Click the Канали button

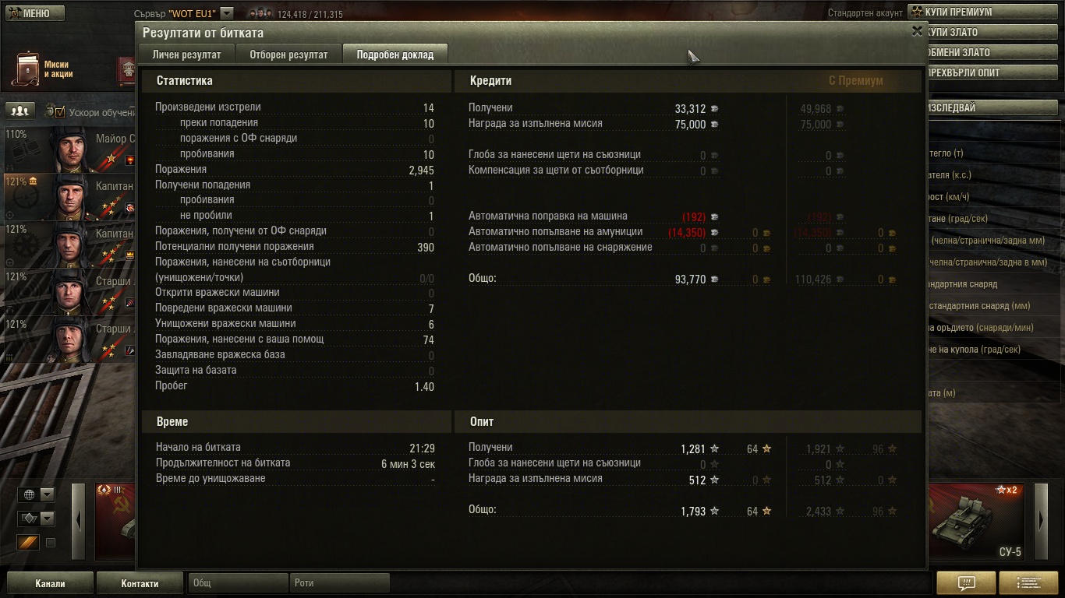pyautogui.click(x=51, y=583)
